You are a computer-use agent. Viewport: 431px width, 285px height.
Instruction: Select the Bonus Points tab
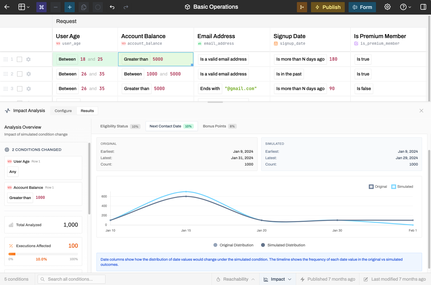[219, 126]
